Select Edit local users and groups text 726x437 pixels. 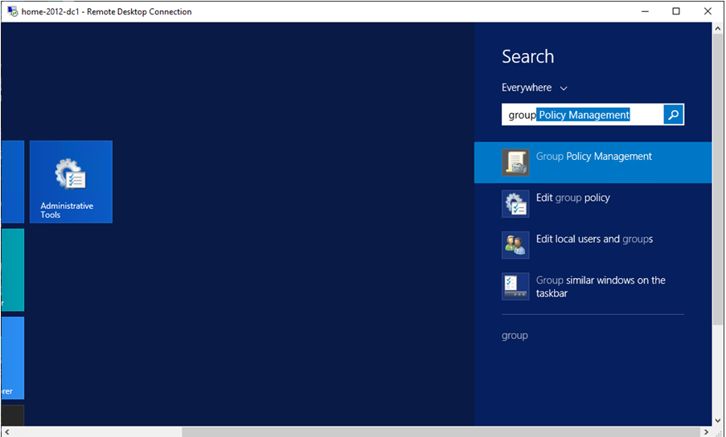[x=594, y=239]
